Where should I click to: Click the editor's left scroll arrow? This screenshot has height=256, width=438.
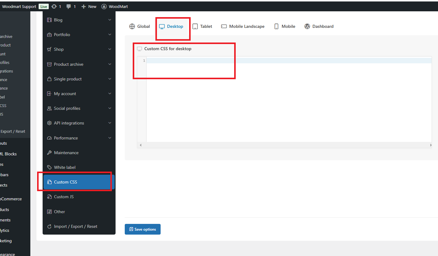tap(141, 145)
